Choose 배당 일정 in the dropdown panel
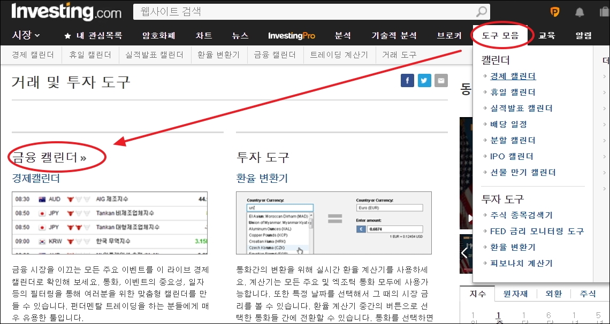The width and height of the screenshot is (610, 324). click(x=508, y=125)
